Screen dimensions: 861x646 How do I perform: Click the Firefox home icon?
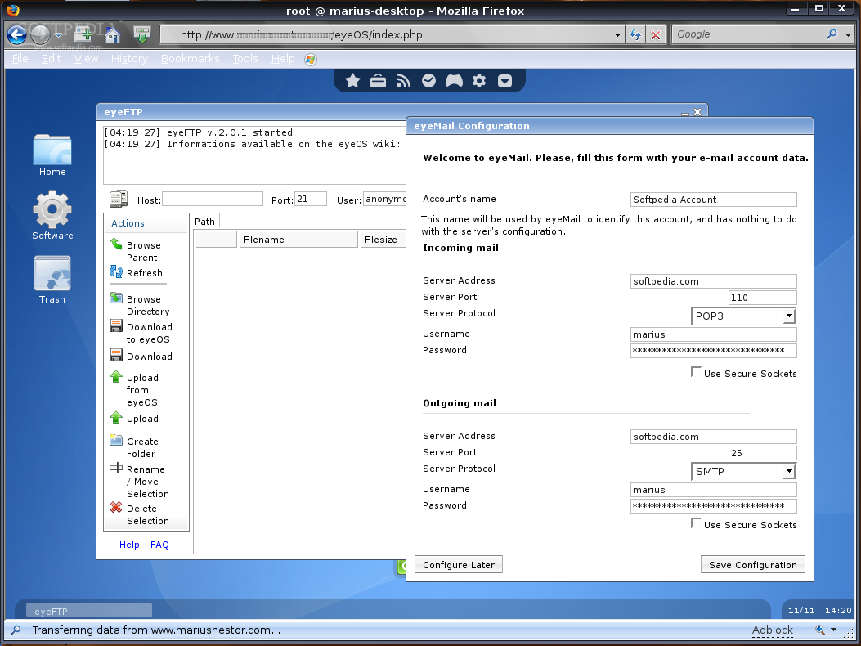113,35
